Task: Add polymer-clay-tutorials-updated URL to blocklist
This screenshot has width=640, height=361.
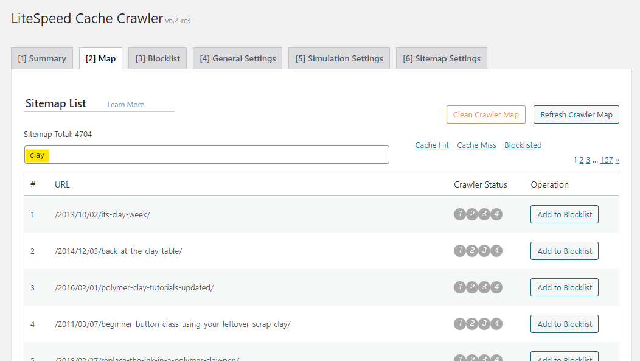Action: pos(565,287)
